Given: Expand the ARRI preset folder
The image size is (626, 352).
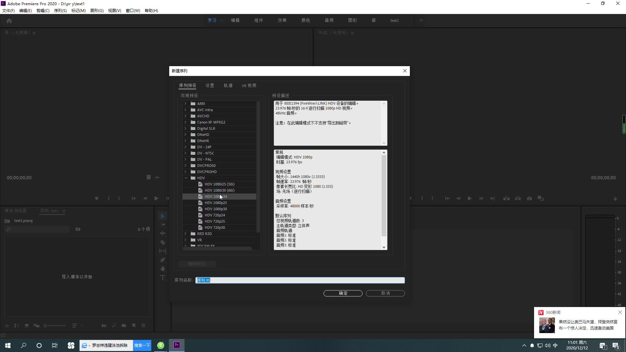Looking at the screenshot, I should click(186, 104).
